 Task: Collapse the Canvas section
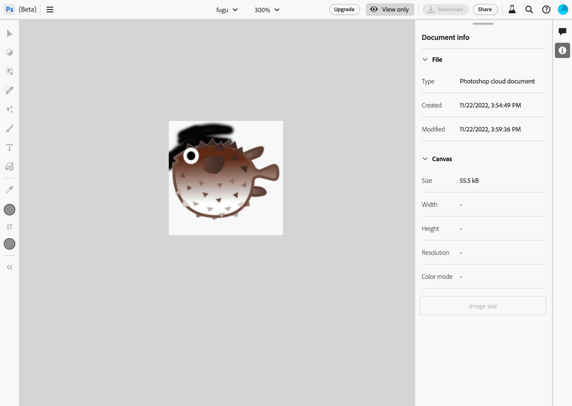425,158
